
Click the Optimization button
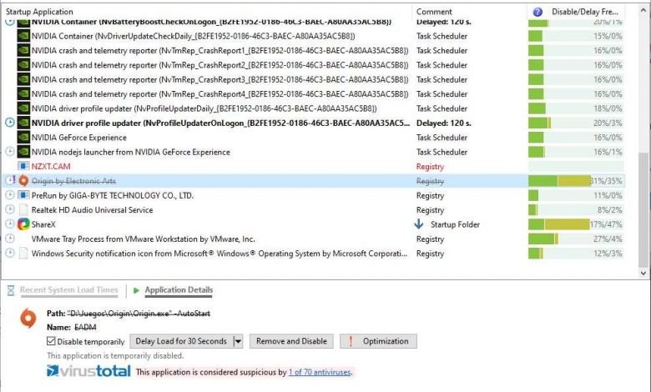click(378, 341)
